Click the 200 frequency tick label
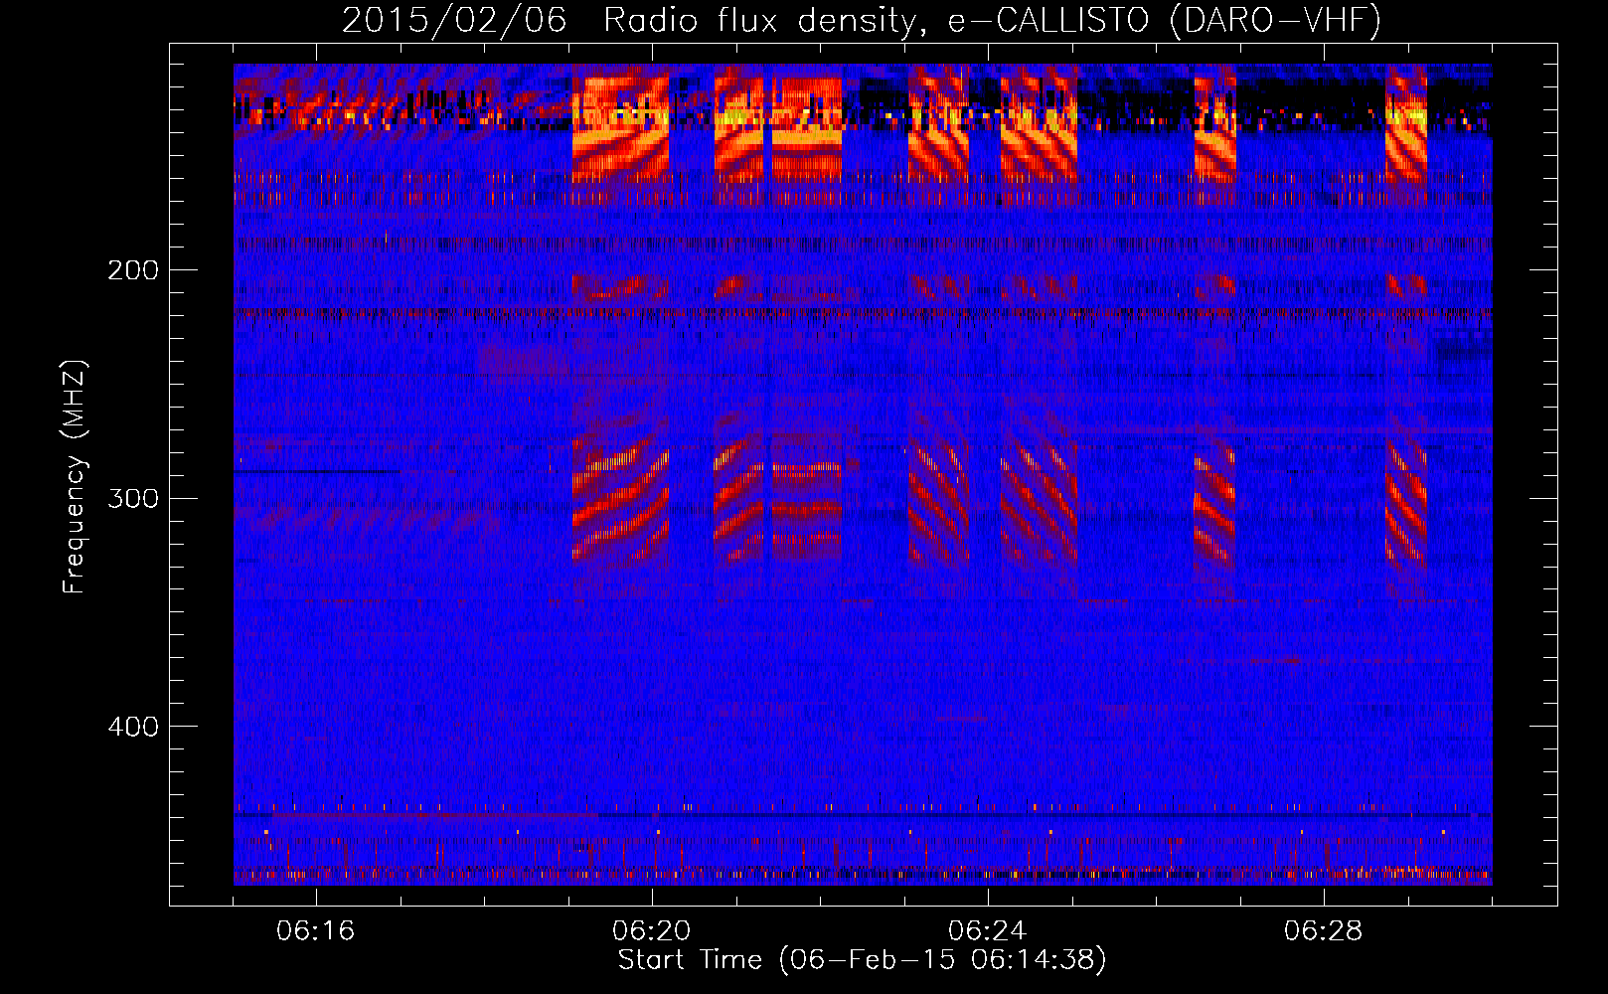The width and height of the screenshot is (1608, 994). pyautogui.click(x=133, y=270)
